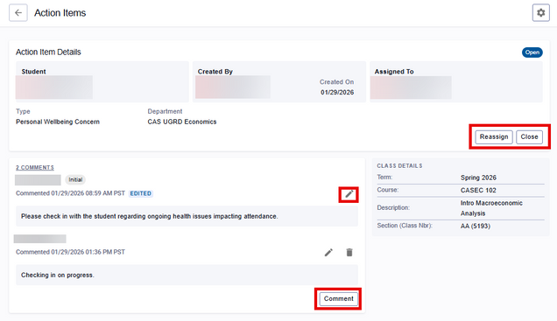Click the 'Term:' label in class details
This screenshot has height=321, width=557.
[384, 178]
